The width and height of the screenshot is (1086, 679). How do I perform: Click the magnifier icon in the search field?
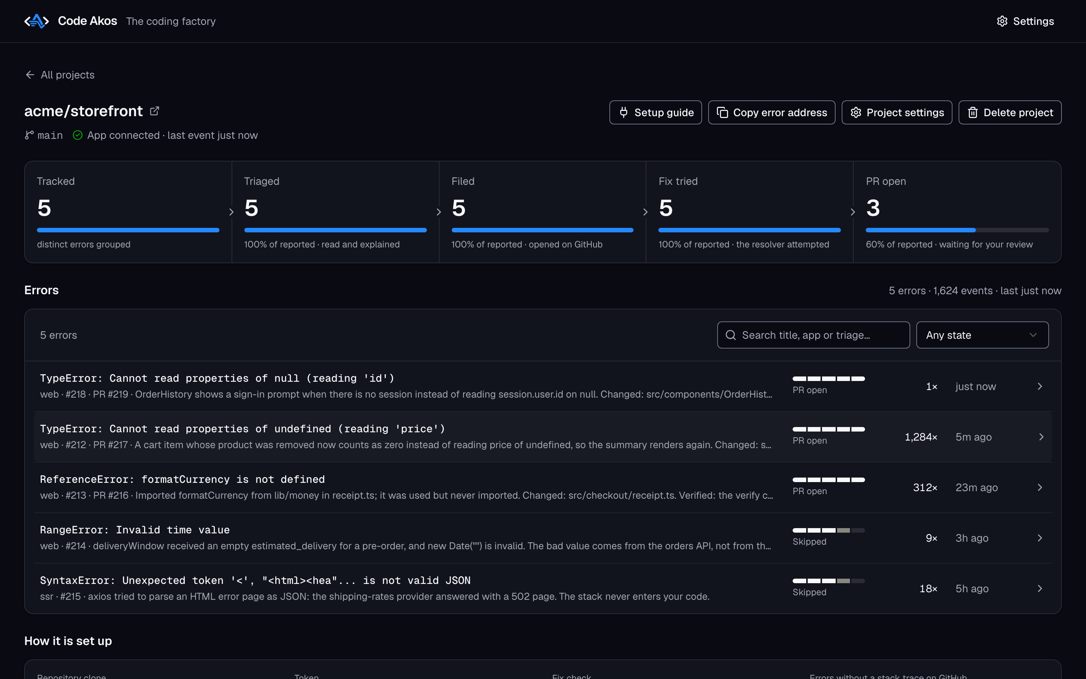tap(730, 335)
